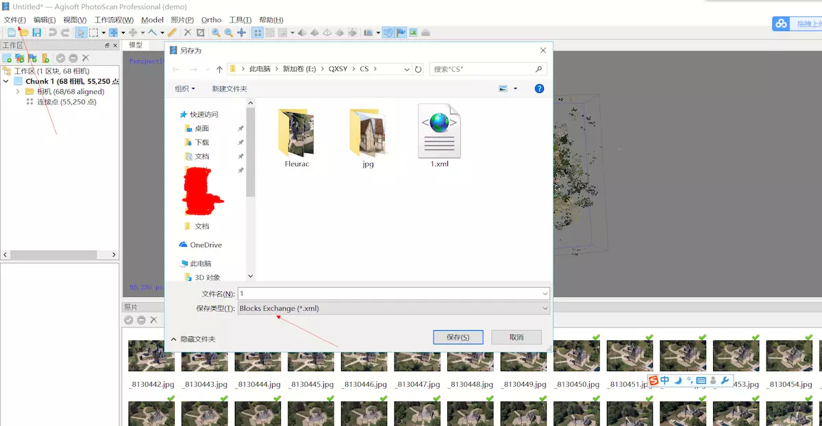Open the address bar path history dropdown

408,69
